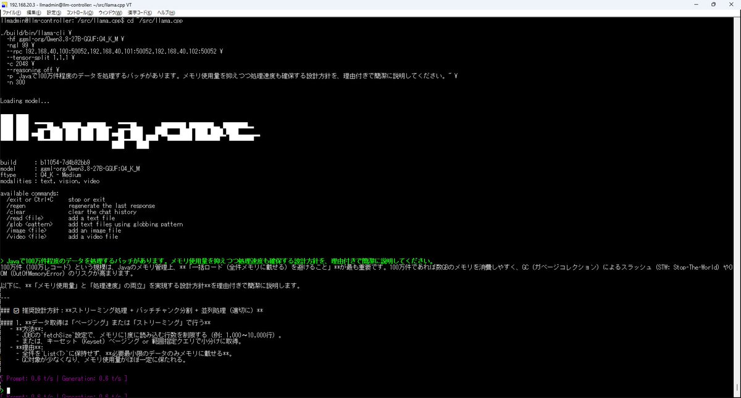The height and width of the screenshot is (398, 741).
Task: Open the コントロール(O) menu
Action: point(80,12)
